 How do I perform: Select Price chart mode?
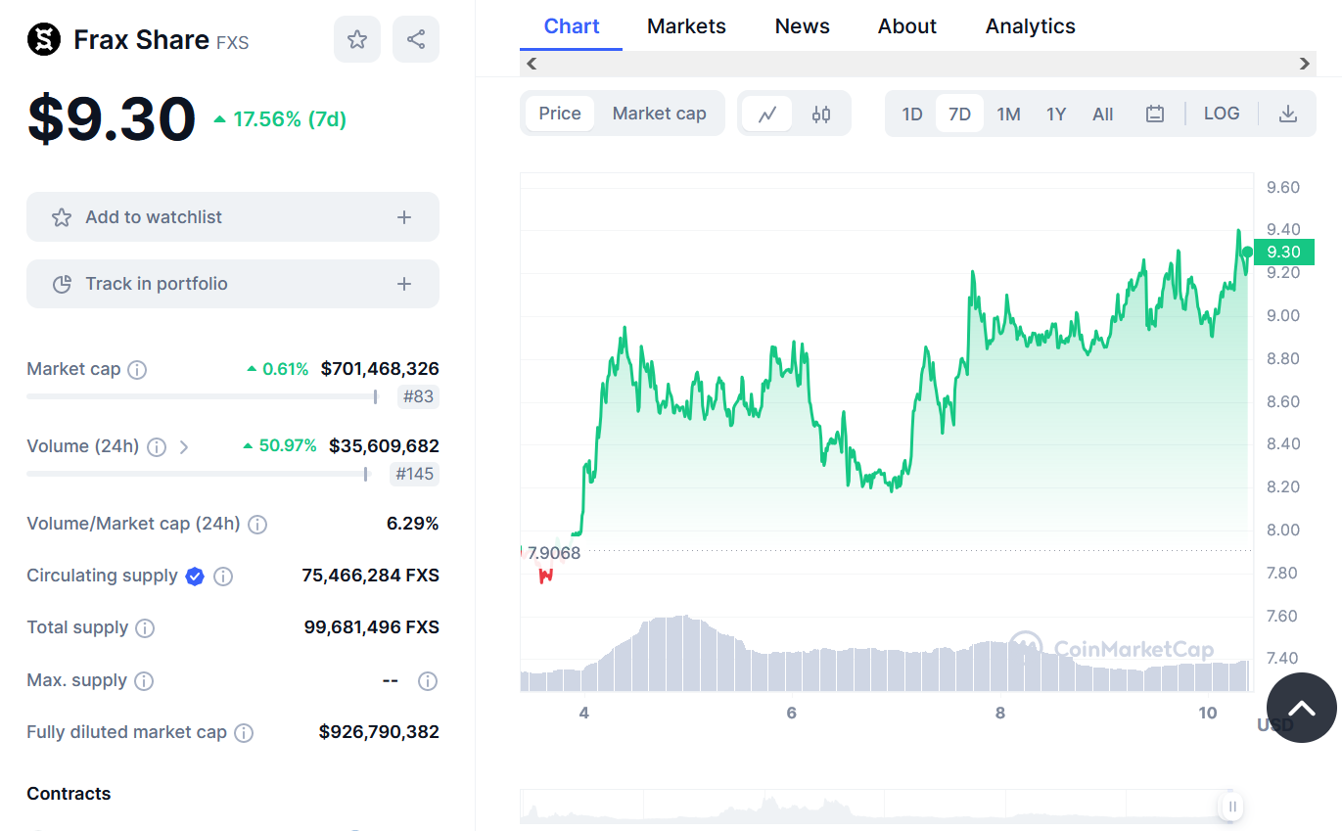tap(560, 114)
